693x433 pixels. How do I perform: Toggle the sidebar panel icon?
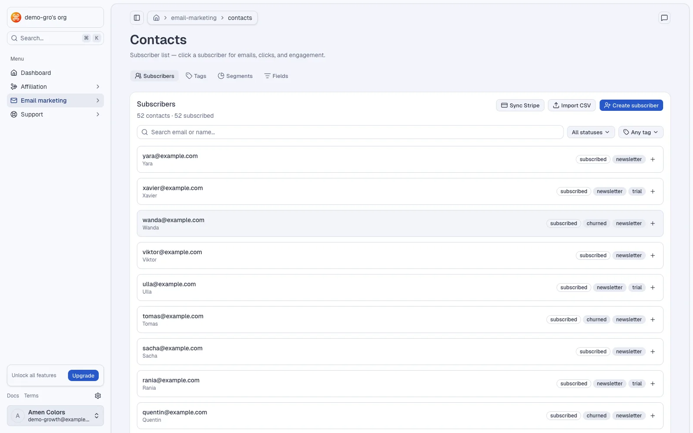pyautogui.click(x=137, y=18)
